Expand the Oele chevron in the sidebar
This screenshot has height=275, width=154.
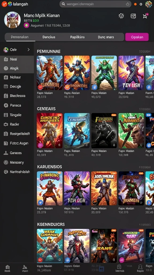tap(29, 50)
